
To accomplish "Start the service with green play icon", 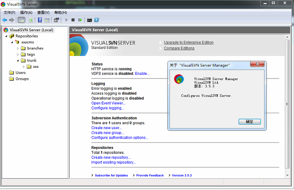I will coord(66,20).
